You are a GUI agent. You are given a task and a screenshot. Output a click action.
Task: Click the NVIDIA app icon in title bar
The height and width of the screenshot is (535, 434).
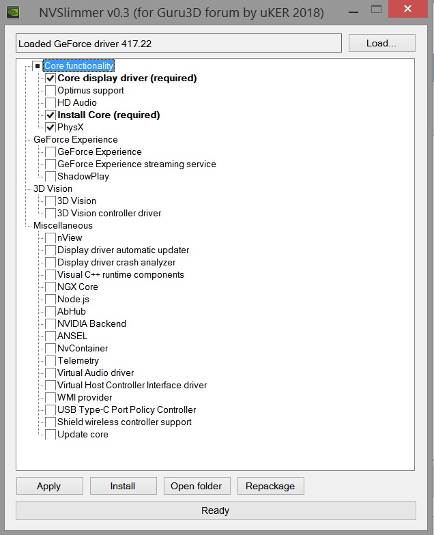13,12
